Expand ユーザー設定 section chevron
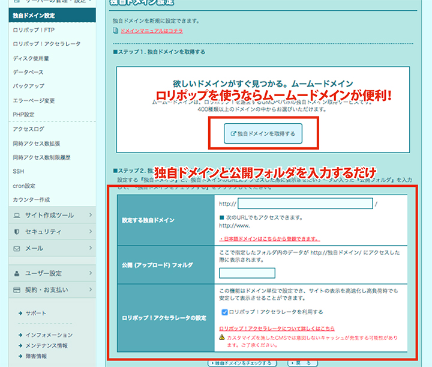This screenshot has height=367, width=432. [x=91, y=273]
